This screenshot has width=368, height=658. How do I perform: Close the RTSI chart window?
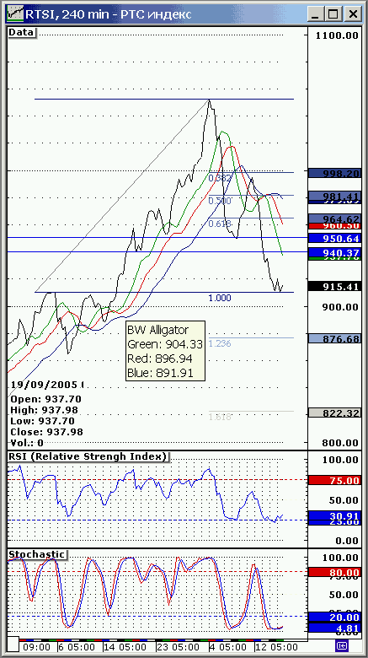353,14
